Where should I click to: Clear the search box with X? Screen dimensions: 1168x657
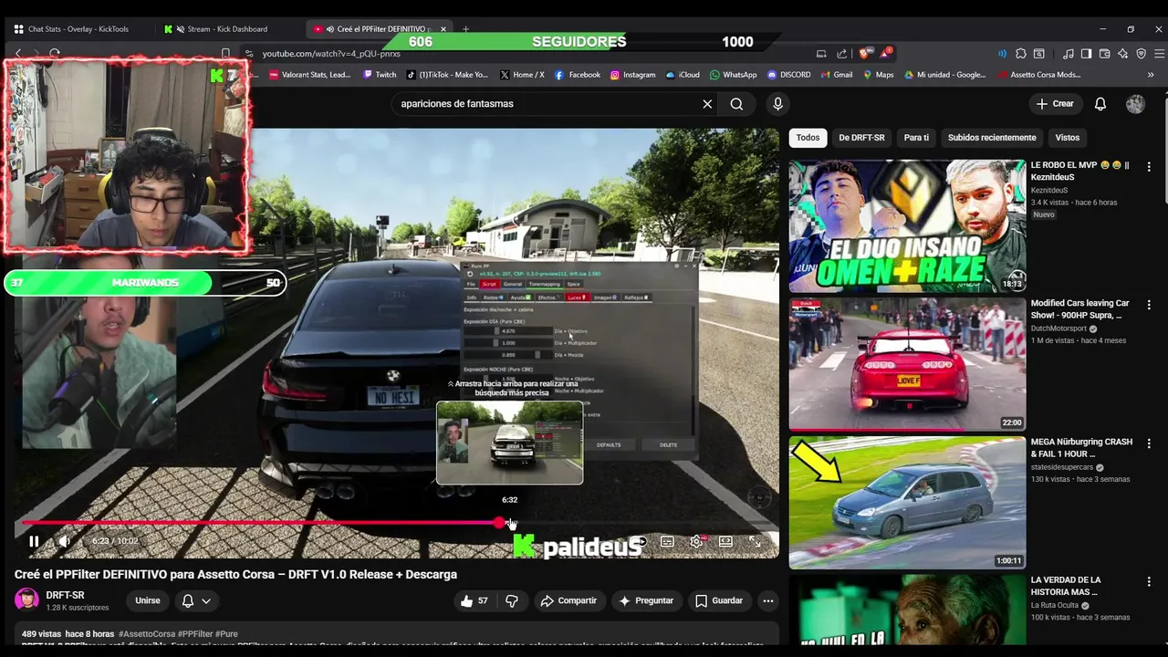tap(707, 104)
